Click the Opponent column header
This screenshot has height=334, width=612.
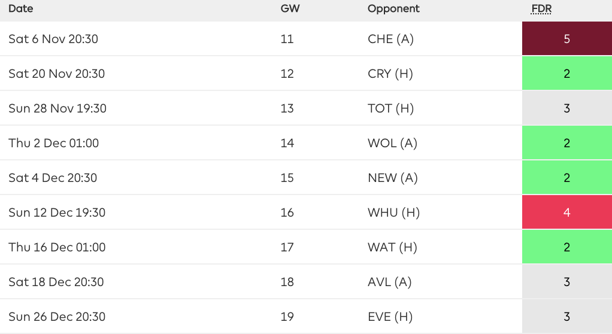coord(393,9)
